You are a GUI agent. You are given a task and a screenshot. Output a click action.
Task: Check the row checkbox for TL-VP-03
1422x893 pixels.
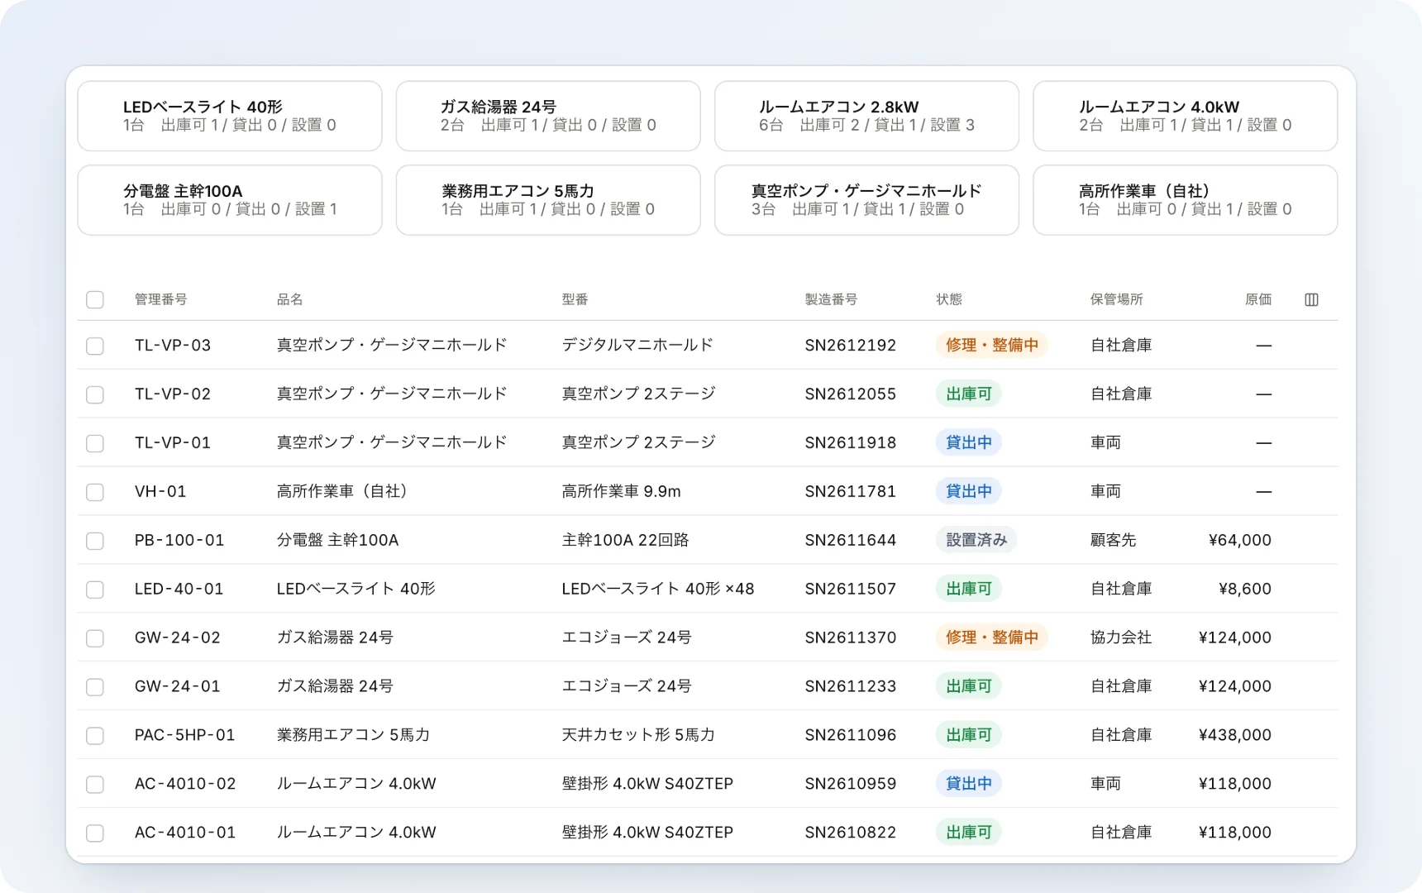coord(95,346)
